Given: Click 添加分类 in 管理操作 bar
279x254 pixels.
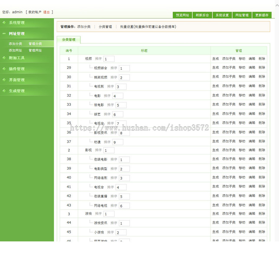Looking at the screenshot, I should (x=84, y=27).
